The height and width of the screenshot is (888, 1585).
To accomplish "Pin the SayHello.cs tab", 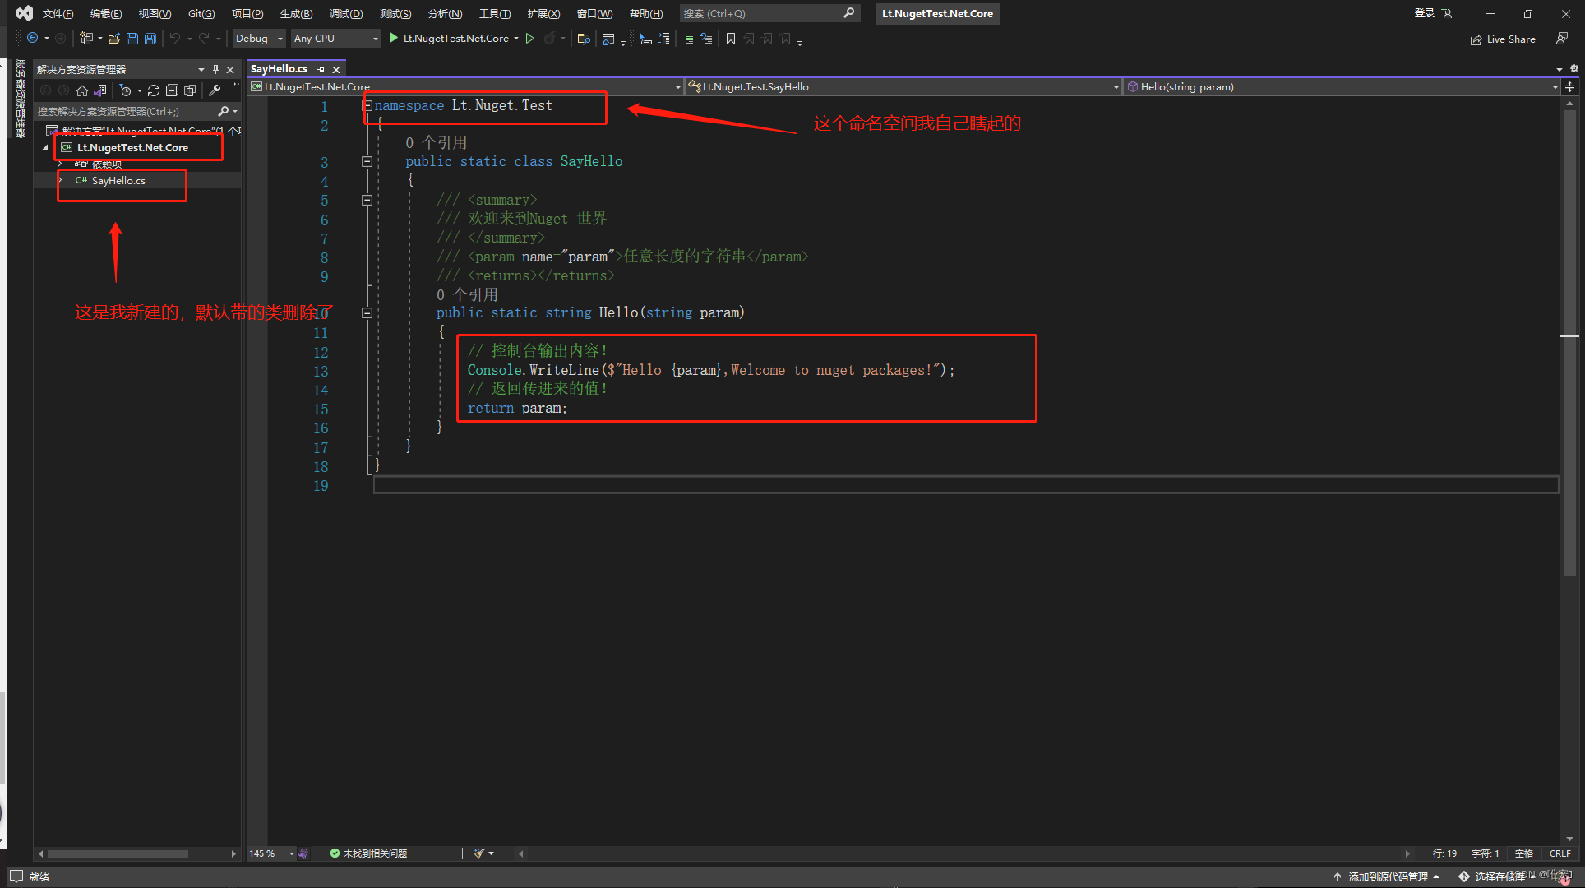I will click(321, 69).
